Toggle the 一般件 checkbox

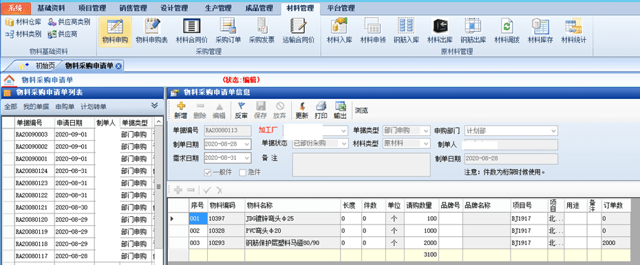coord(208,172)
